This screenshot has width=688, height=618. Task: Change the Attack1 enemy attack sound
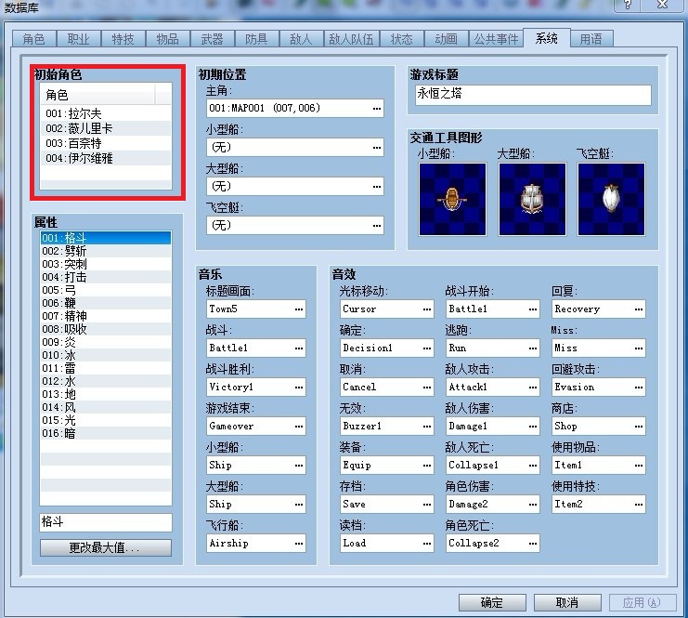(x=493, y=387)
